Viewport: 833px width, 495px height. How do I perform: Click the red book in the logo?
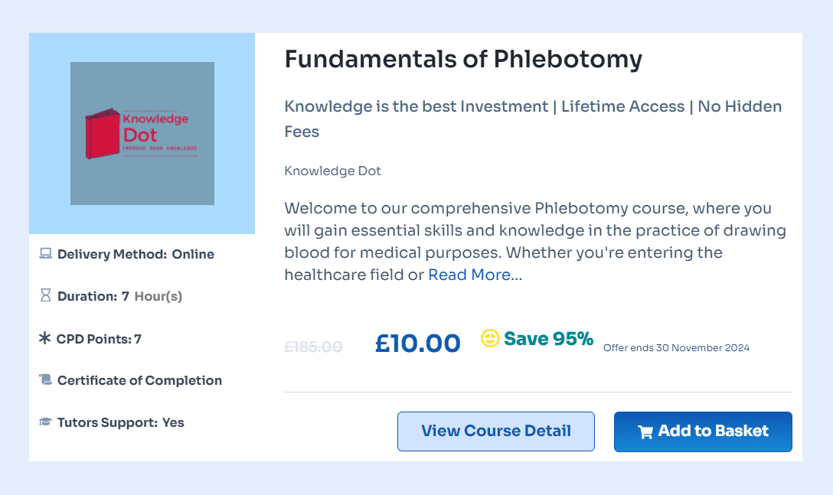[x=102, y=136]
